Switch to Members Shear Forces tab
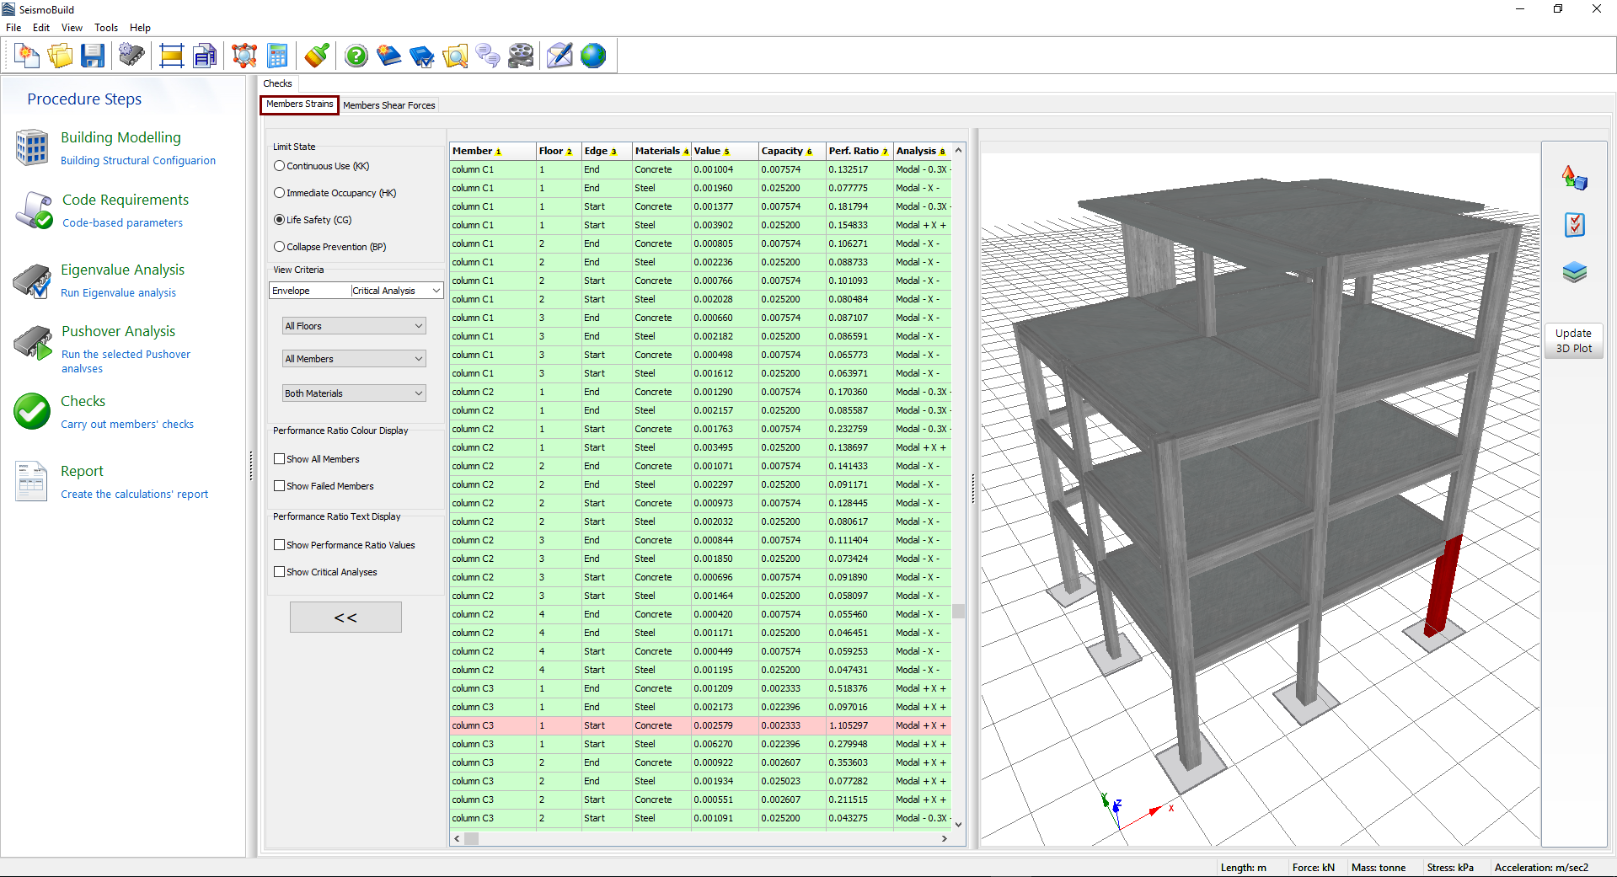 (x=388, y=105)
